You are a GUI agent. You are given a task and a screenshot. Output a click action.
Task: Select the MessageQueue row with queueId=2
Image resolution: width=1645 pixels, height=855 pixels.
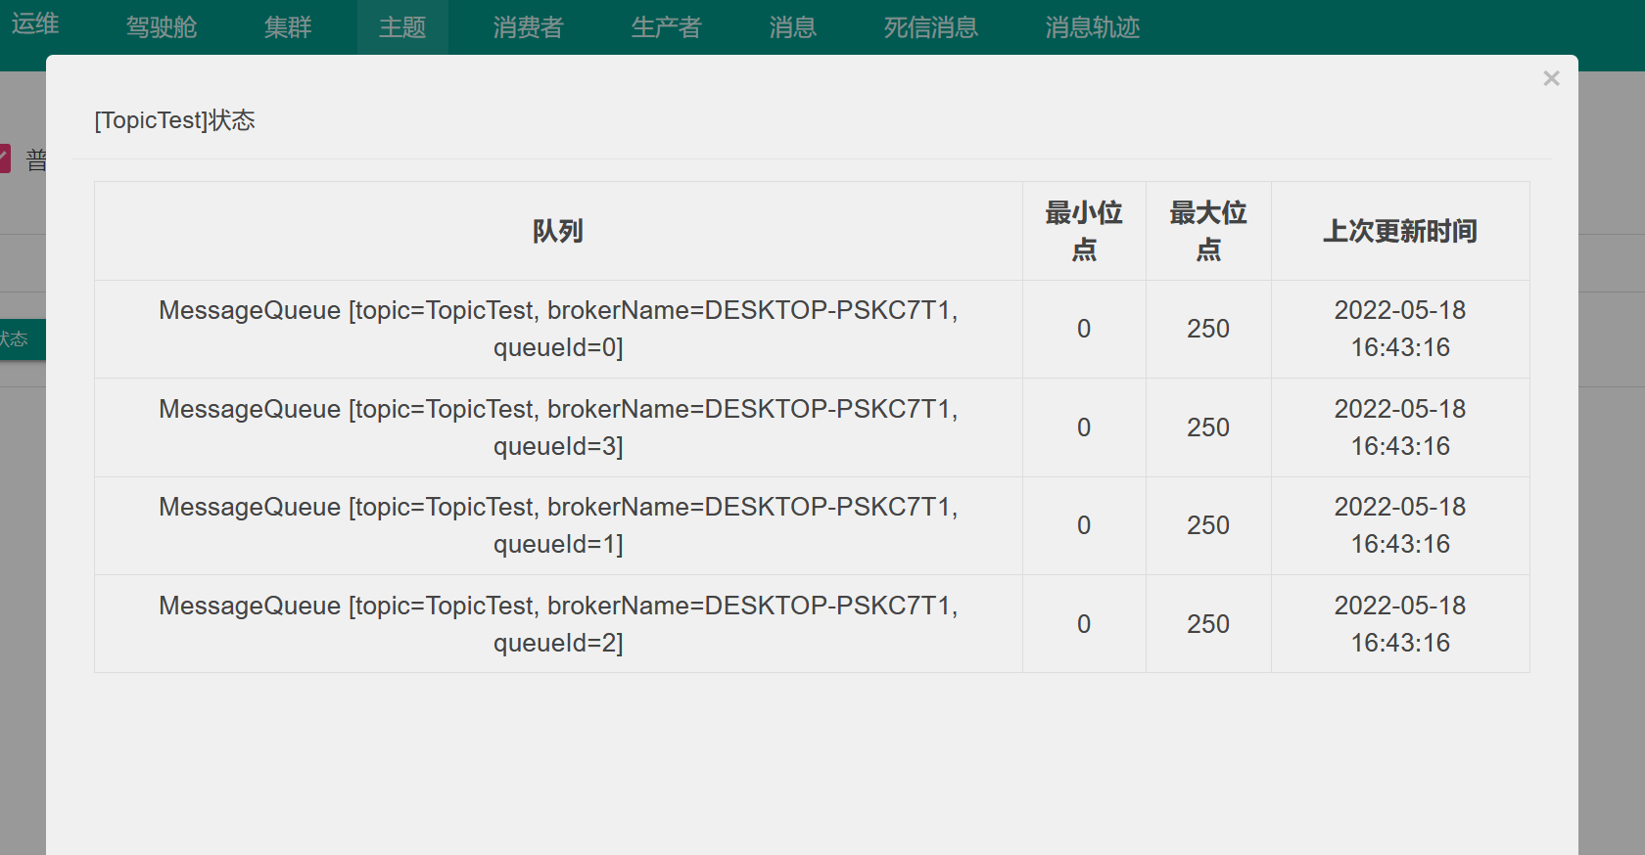tap(558, 624)
